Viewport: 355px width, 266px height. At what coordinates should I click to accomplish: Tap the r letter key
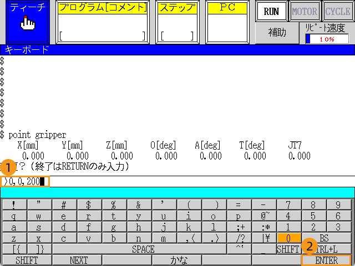point(89,216)
